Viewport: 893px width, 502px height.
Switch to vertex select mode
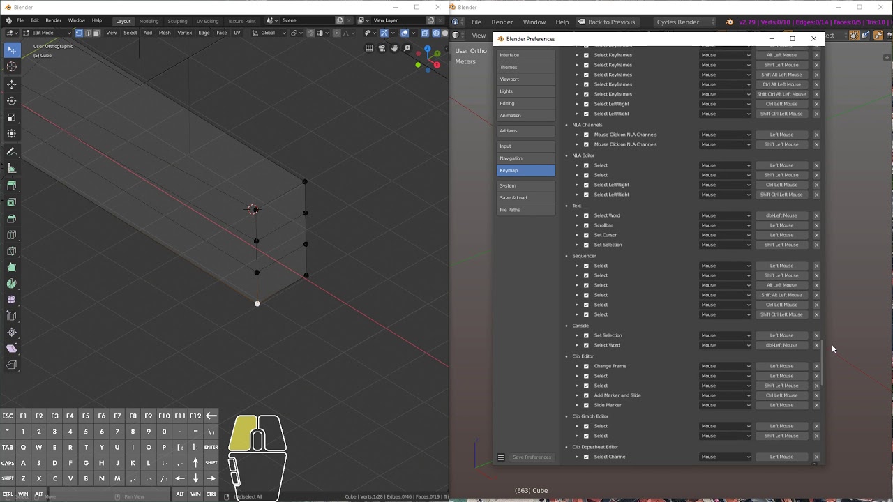[79, 33]
